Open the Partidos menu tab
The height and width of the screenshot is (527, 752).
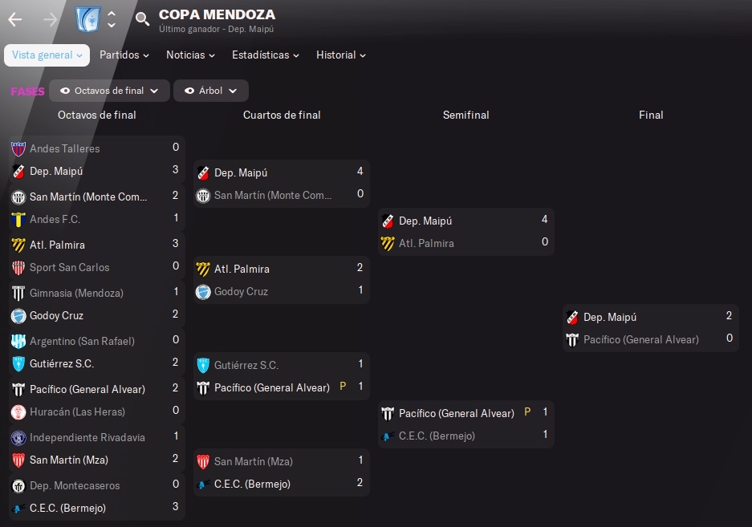[x=124, y=55]
